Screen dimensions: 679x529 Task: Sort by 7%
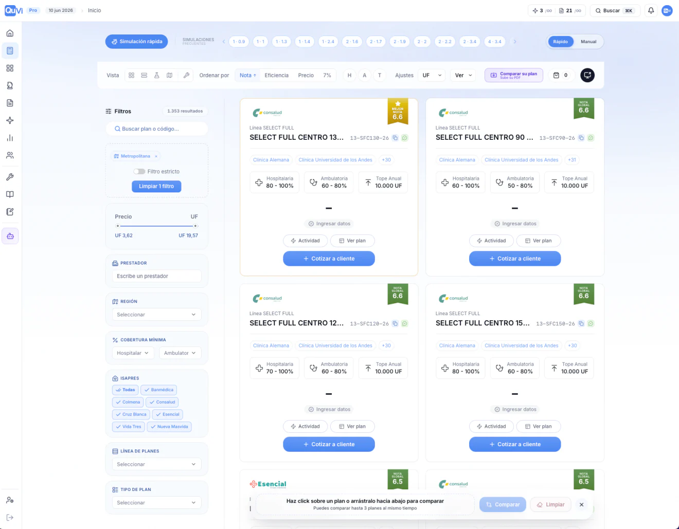click(327, 76)
